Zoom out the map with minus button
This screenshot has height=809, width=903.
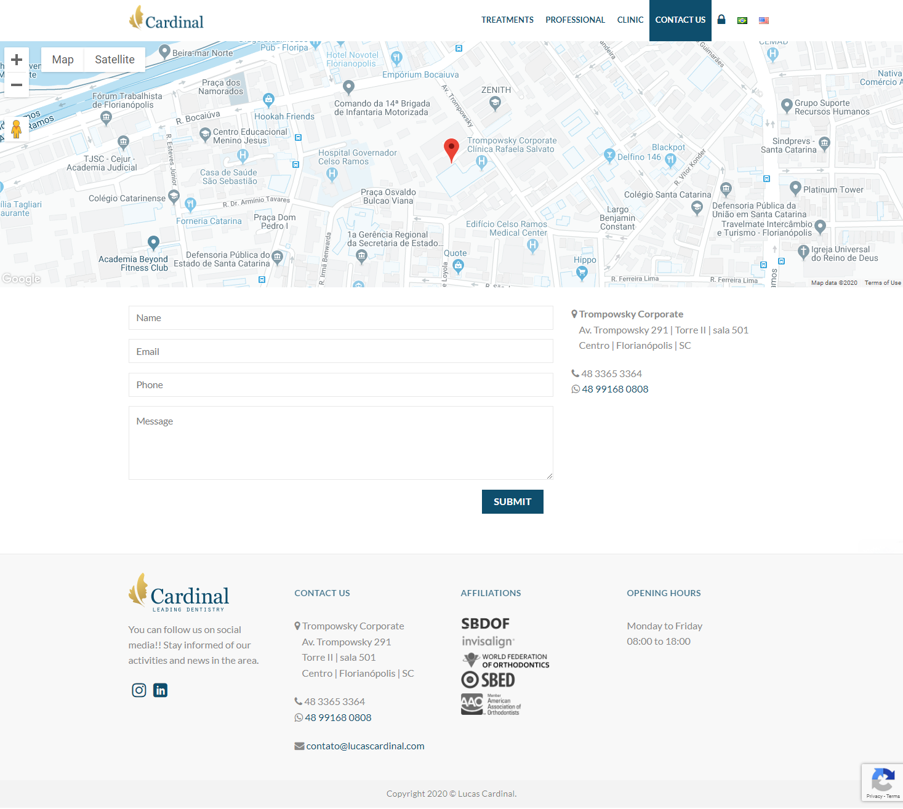[17, 85]
